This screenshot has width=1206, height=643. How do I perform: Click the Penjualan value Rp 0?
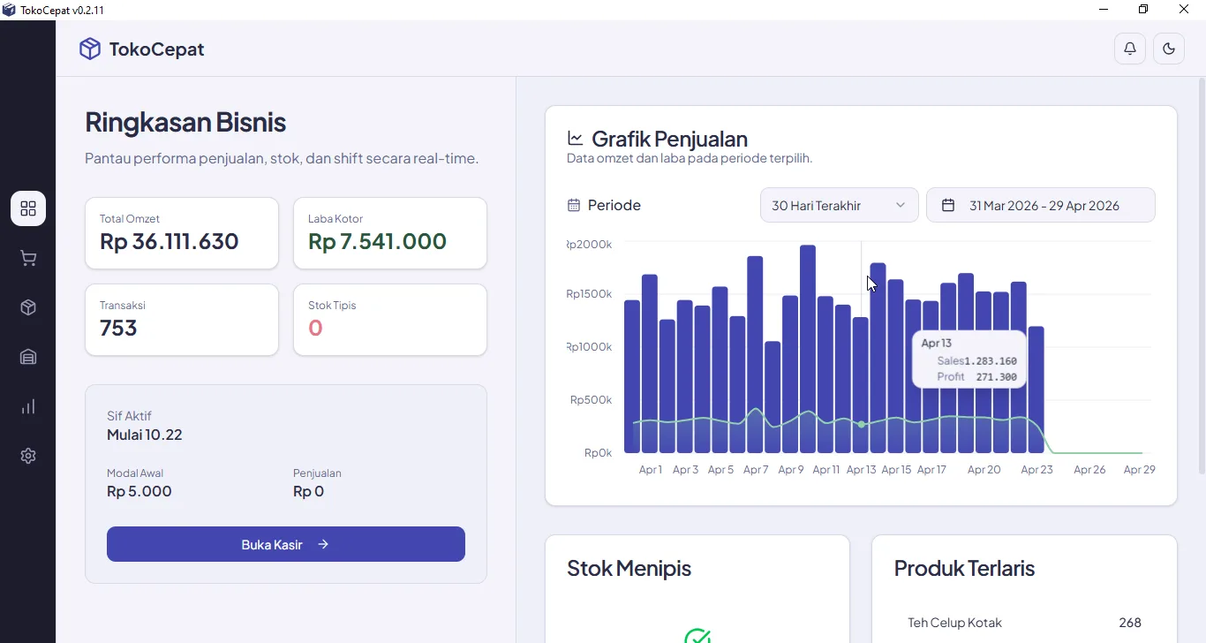[308, 491]
